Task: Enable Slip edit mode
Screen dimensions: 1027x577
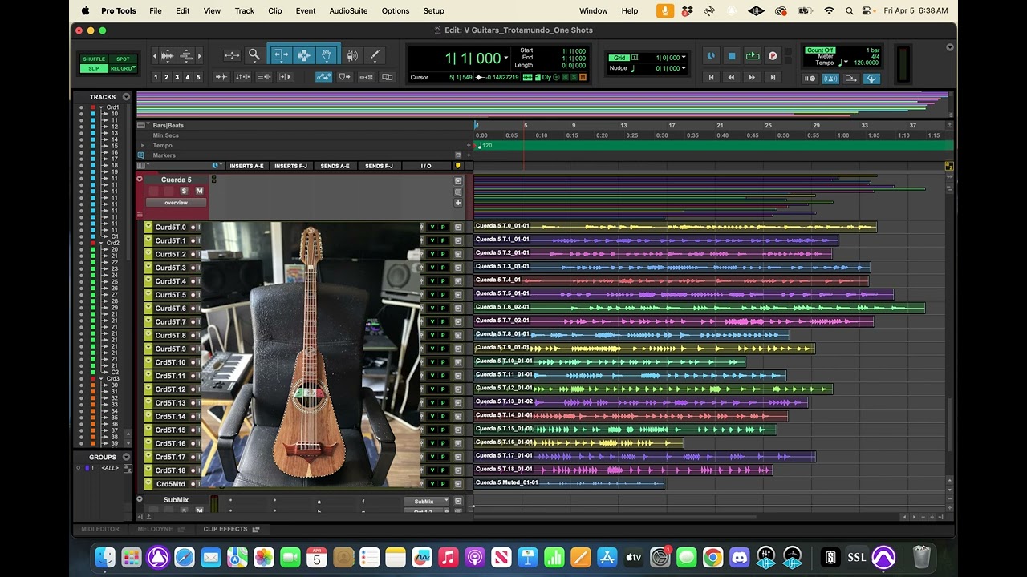Action: (x=94, y=68)
